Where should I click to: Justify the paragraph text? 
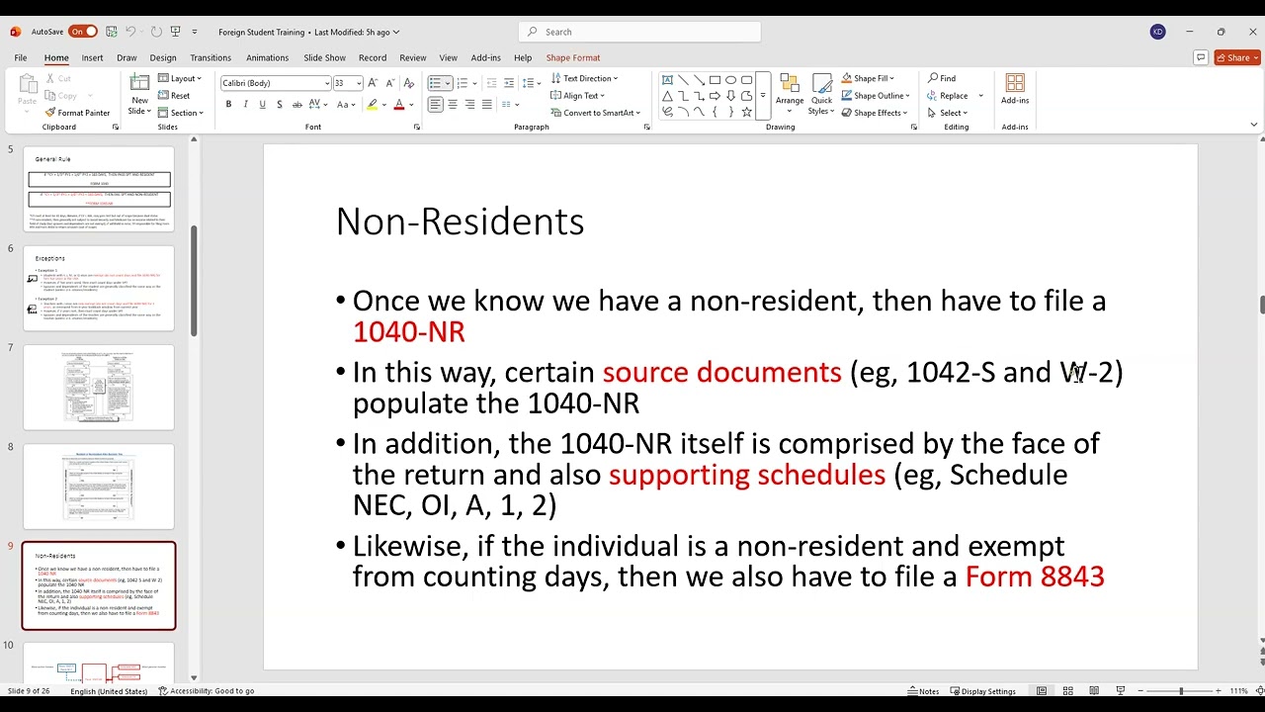[486, 104]
